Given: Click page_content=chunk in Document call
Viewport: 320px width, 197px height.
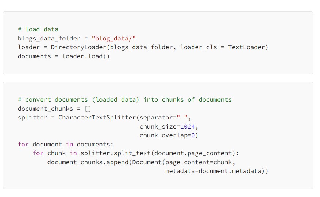Looking at the screenshot, I should pyautogui.click(x=198, y=162).
